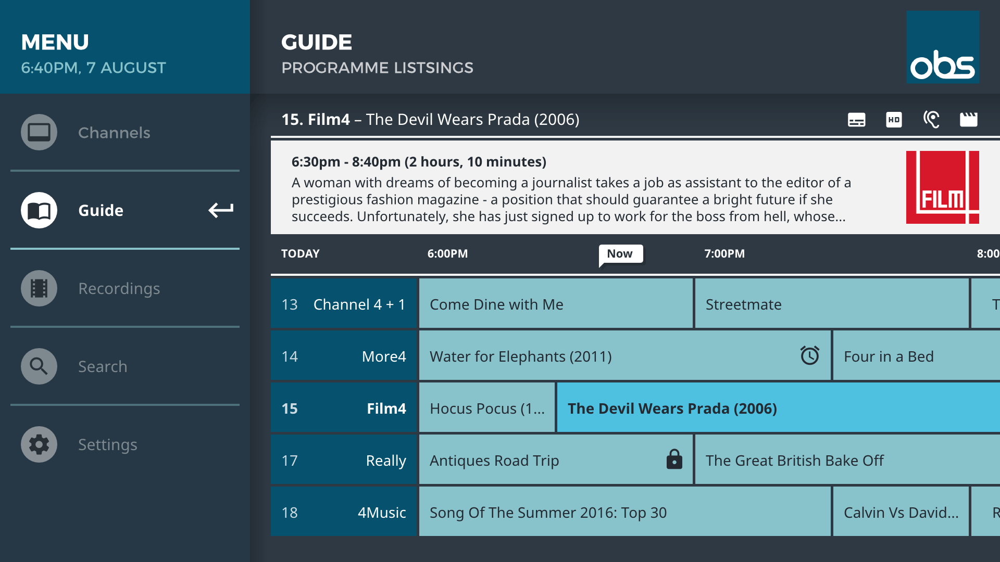Viewport: 1000px width, 562px height.
Task: Click the Recordings film-strip icon
Action: (x=39, y=288)
